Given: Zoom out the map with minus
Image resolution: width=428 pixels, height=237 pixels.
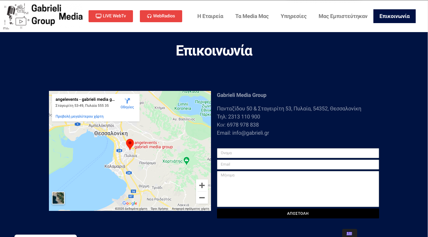Looking at the screenshot, I should 202,198.
